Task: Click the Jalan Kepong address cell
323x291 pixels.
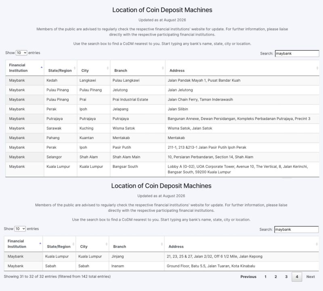Action: point(241,256)
